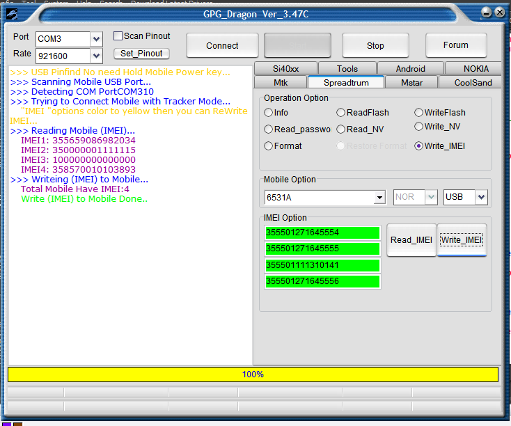Screen dimensions: 511x426
Task: Click the Set_Pinout button
Action: coord(141,54)
